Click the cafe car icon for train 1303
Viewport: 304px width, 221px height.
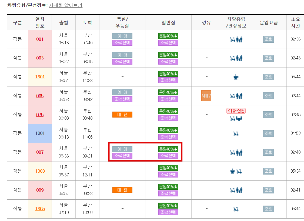(x=232, y=171)
